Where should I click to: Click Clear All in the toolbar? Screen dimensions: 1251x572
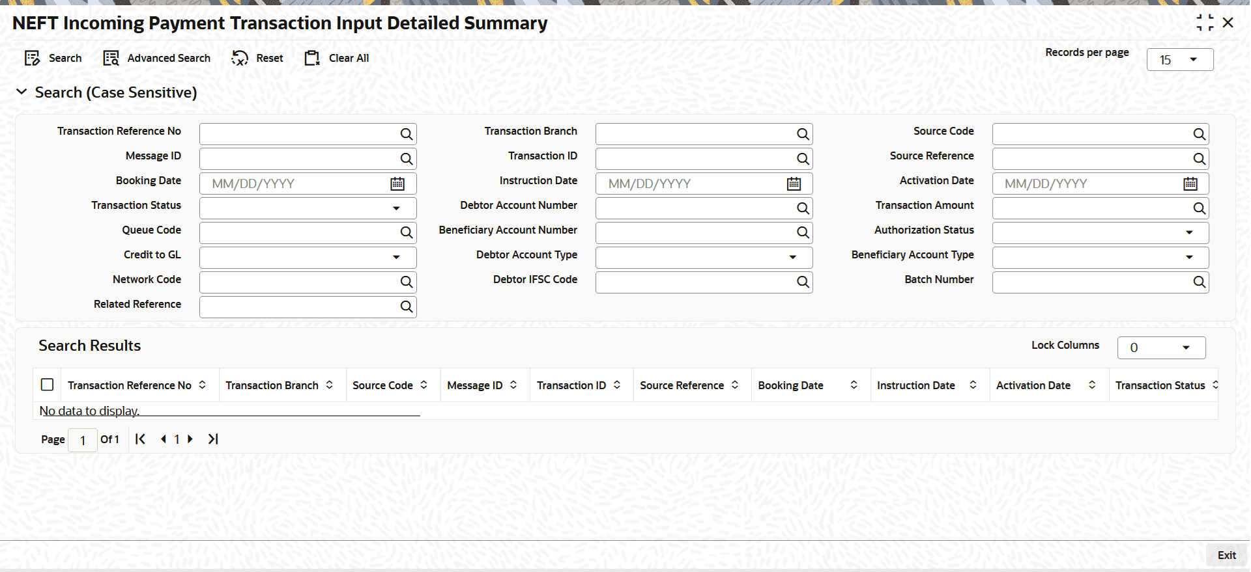(x=337, y=59)
